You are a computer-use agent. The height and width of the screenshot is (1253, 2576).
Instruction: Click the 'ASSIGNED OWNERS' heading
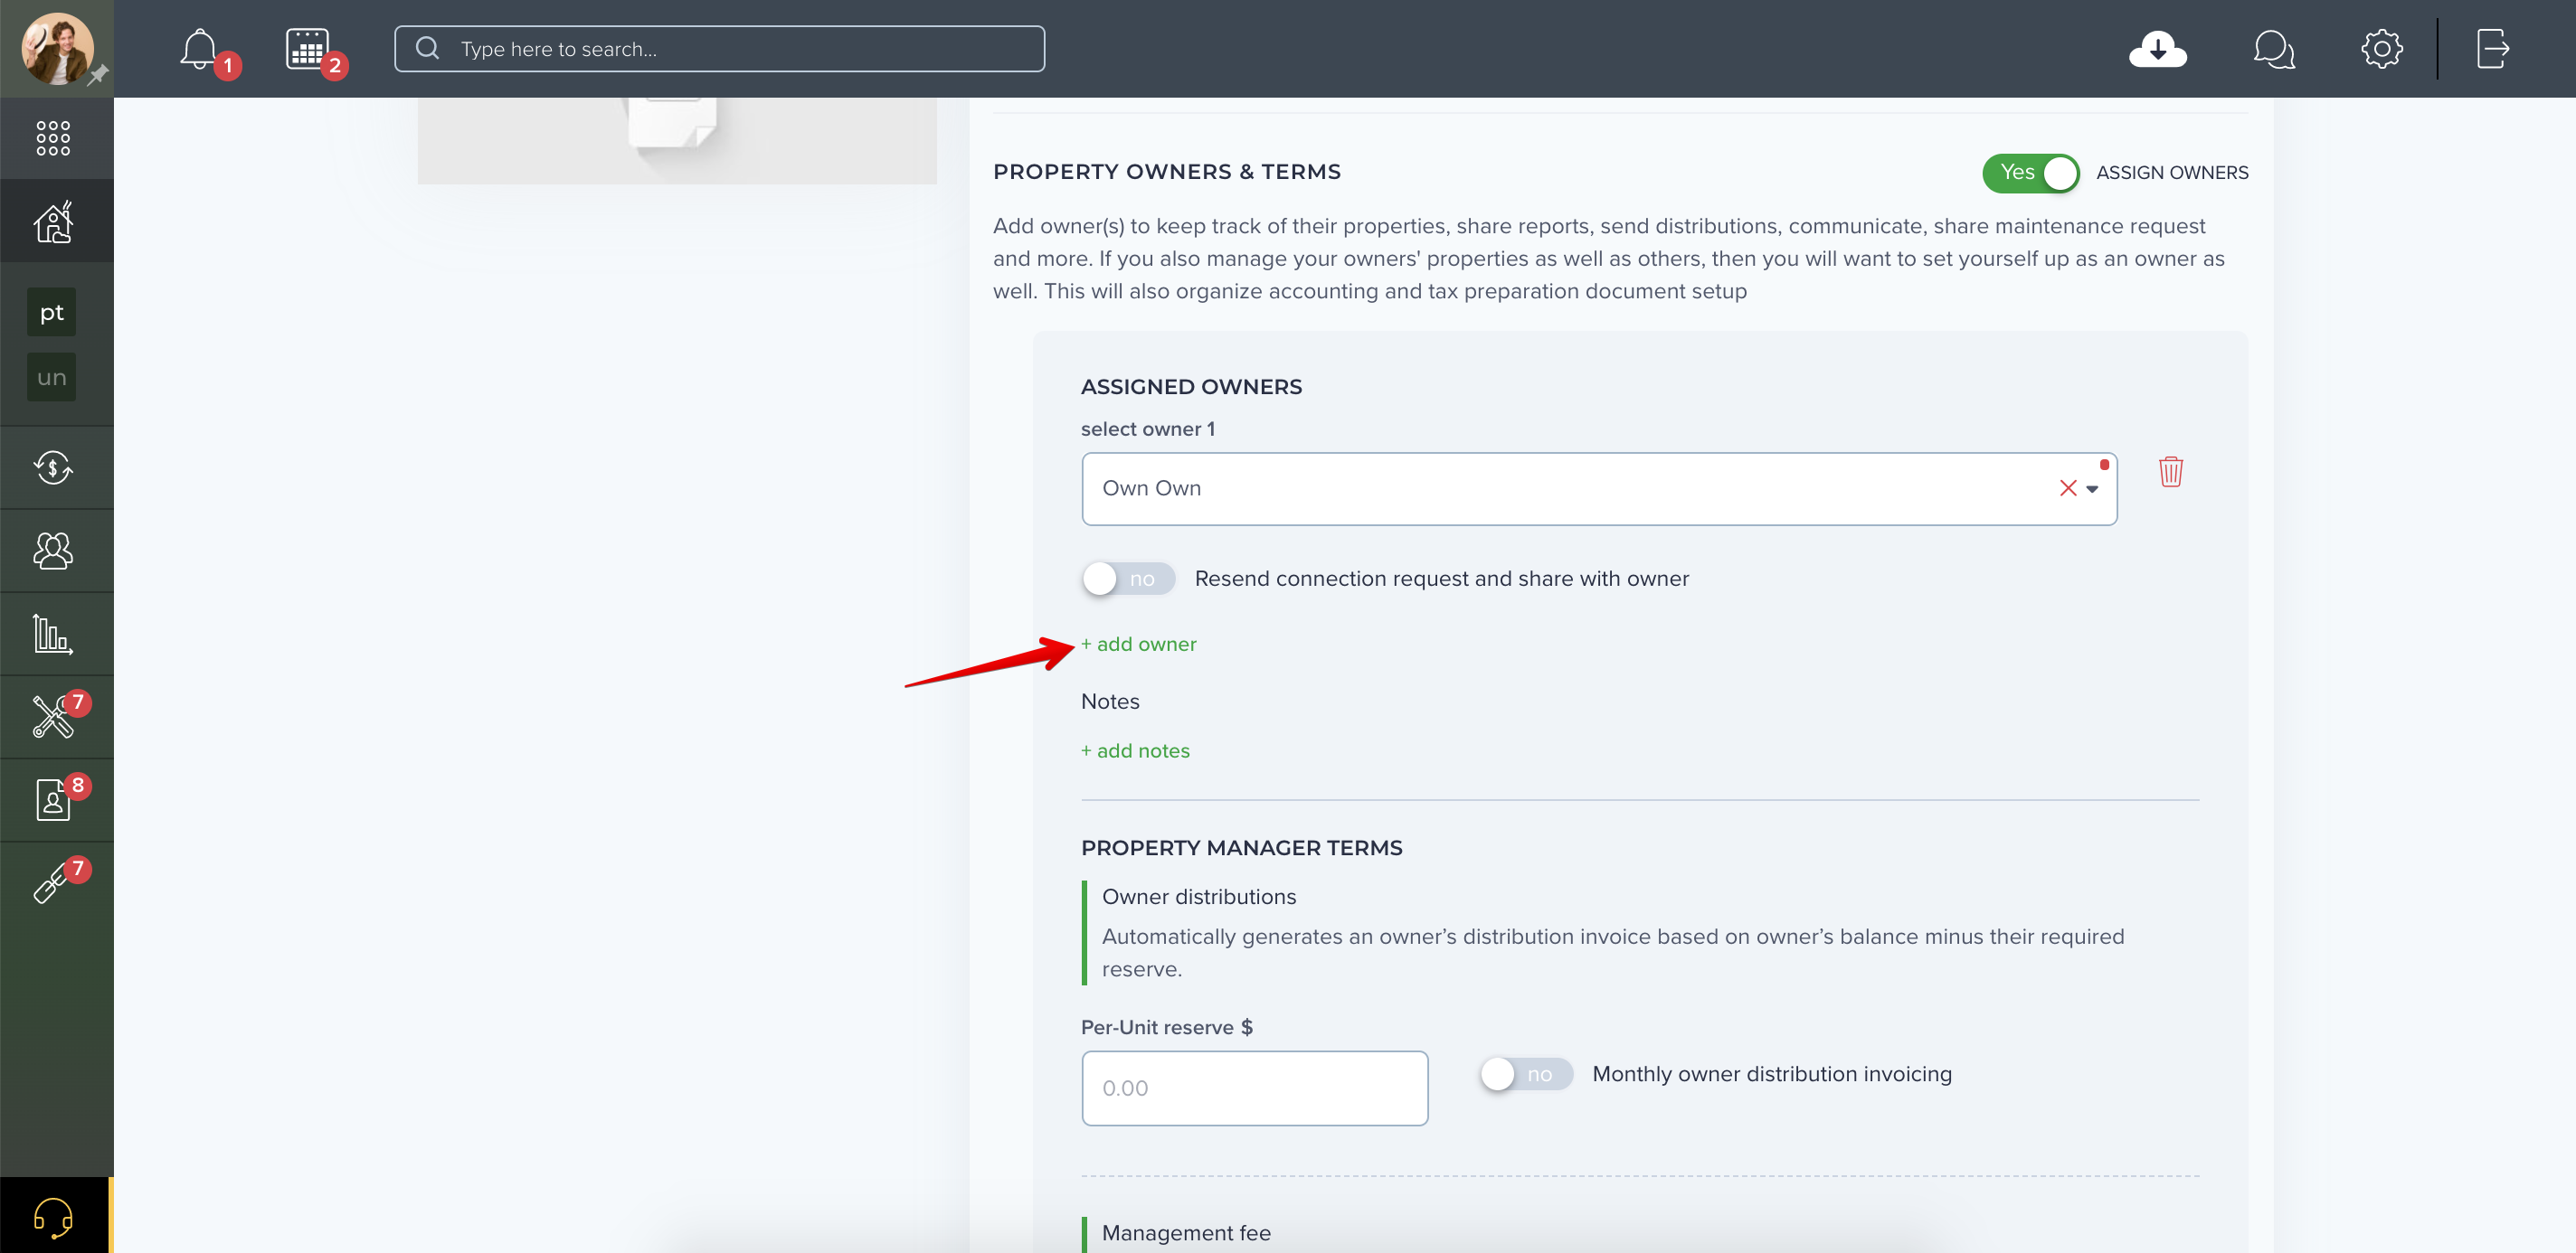pos(1191,388)
